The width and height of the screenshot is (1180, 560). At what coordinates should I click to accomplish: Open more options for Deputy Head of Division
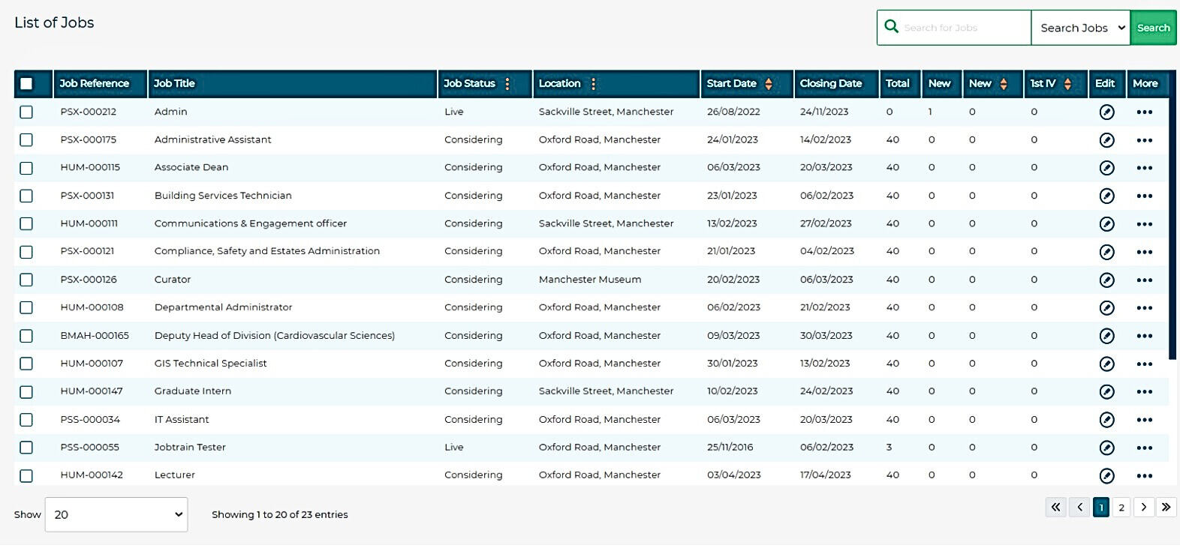(1144, 336)
